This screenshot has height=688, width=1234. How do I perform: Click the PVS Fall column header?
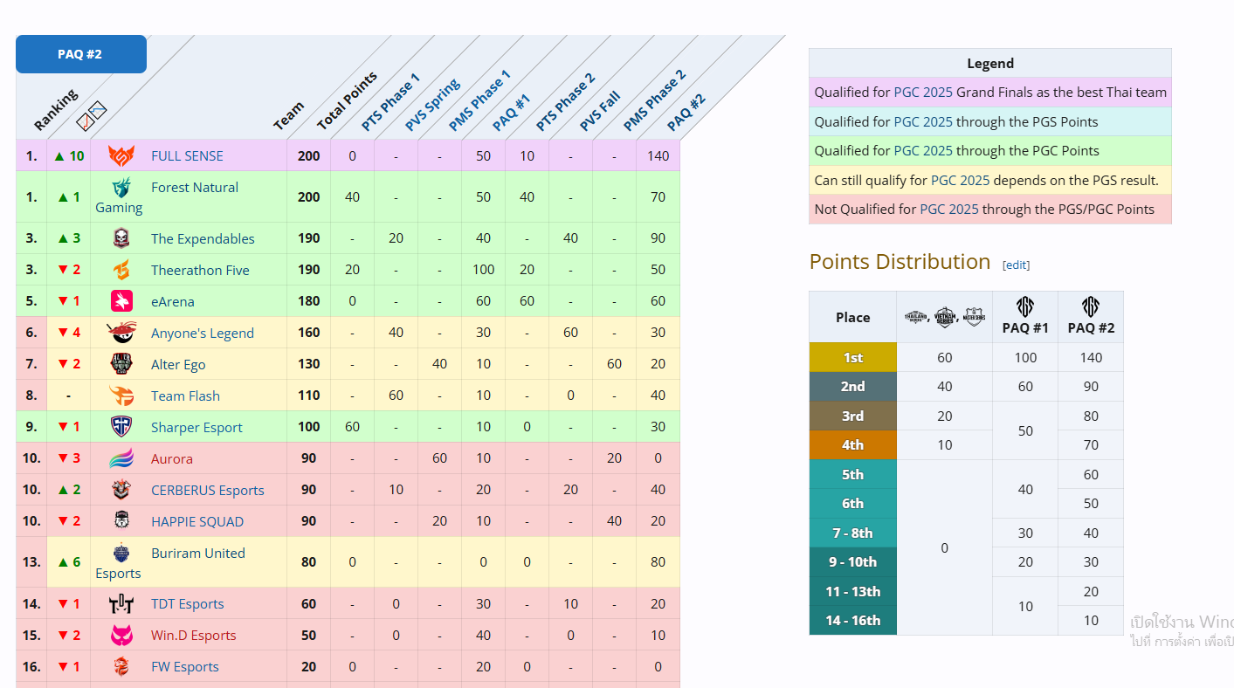(x=600, y=112)
